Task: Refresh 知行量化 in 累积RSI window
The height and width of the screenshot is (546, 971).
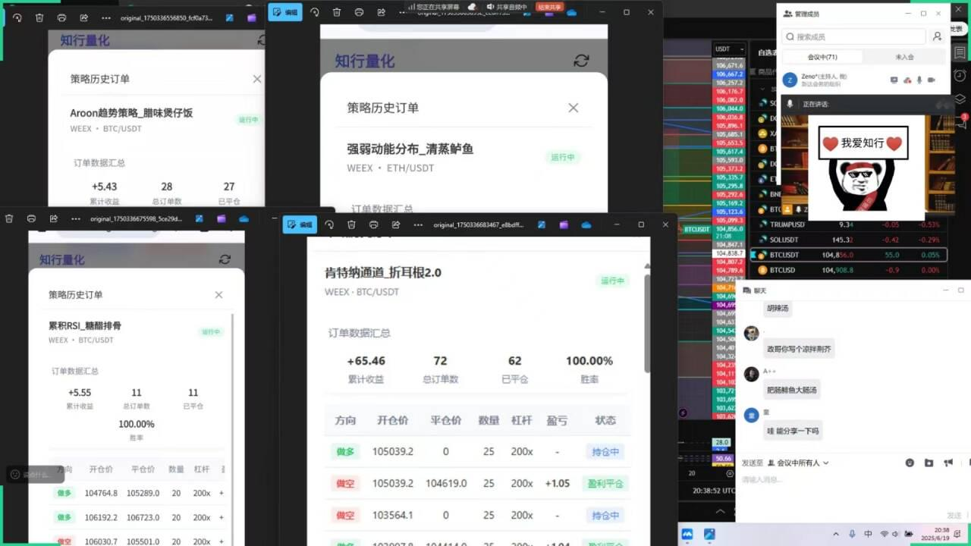Action: (225, 259)
